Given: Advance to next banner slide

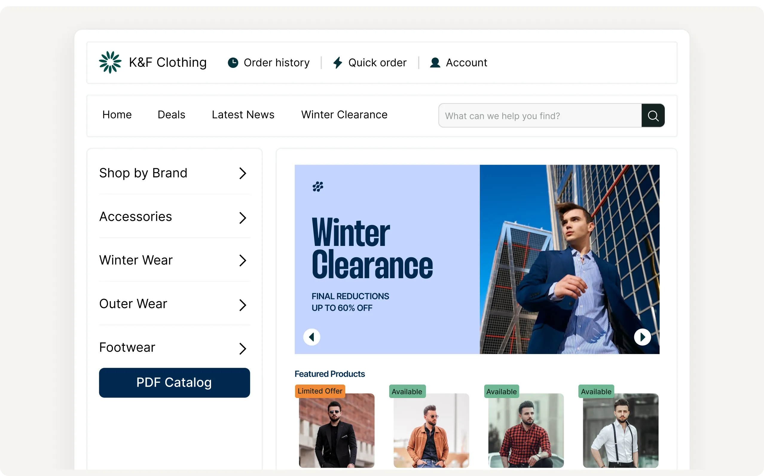Looking at the screenshot, I should (x=642, y=337).
